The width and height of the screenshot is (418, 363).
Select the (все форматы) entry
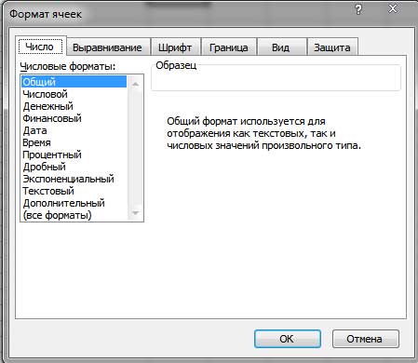tap(74, 215)
